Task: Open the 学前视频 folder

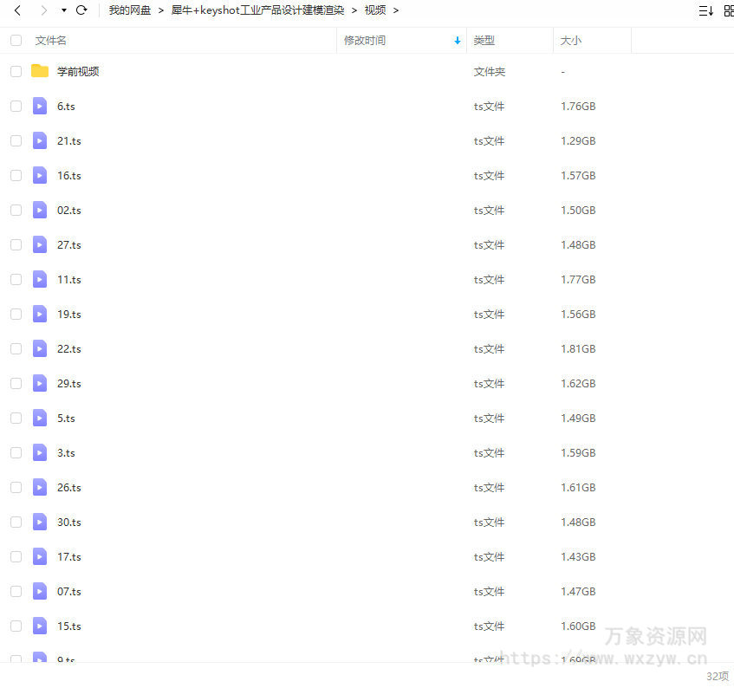Action: 78,71
